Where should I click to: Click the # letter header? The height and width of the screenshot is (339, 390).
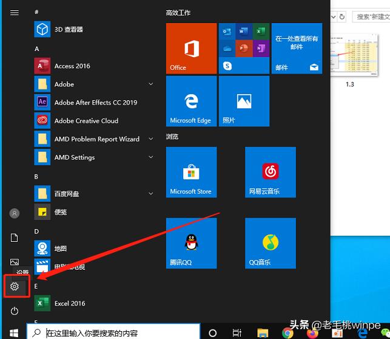[36, 12]
